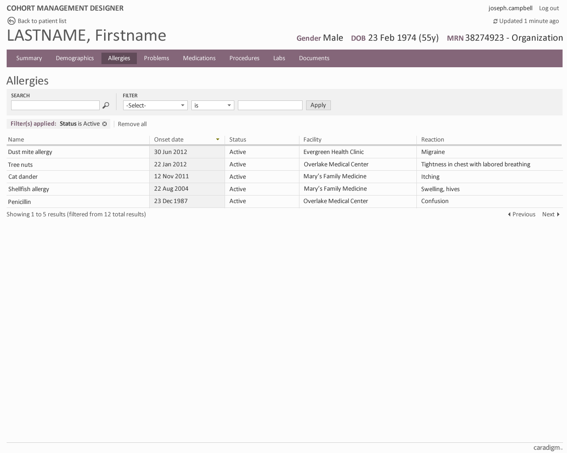Click into the Search input field
The width and height of the screenshot is (567, 453).
click(55, 105)
